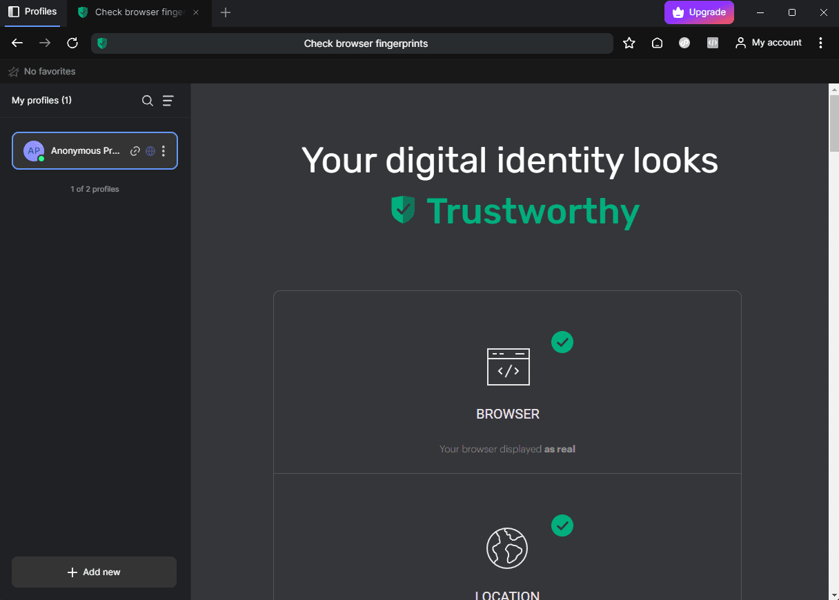Select the AP profile avatar
The height and width of the screenshot is (600, 839).
pyautogui.click(x=33, y=150)
